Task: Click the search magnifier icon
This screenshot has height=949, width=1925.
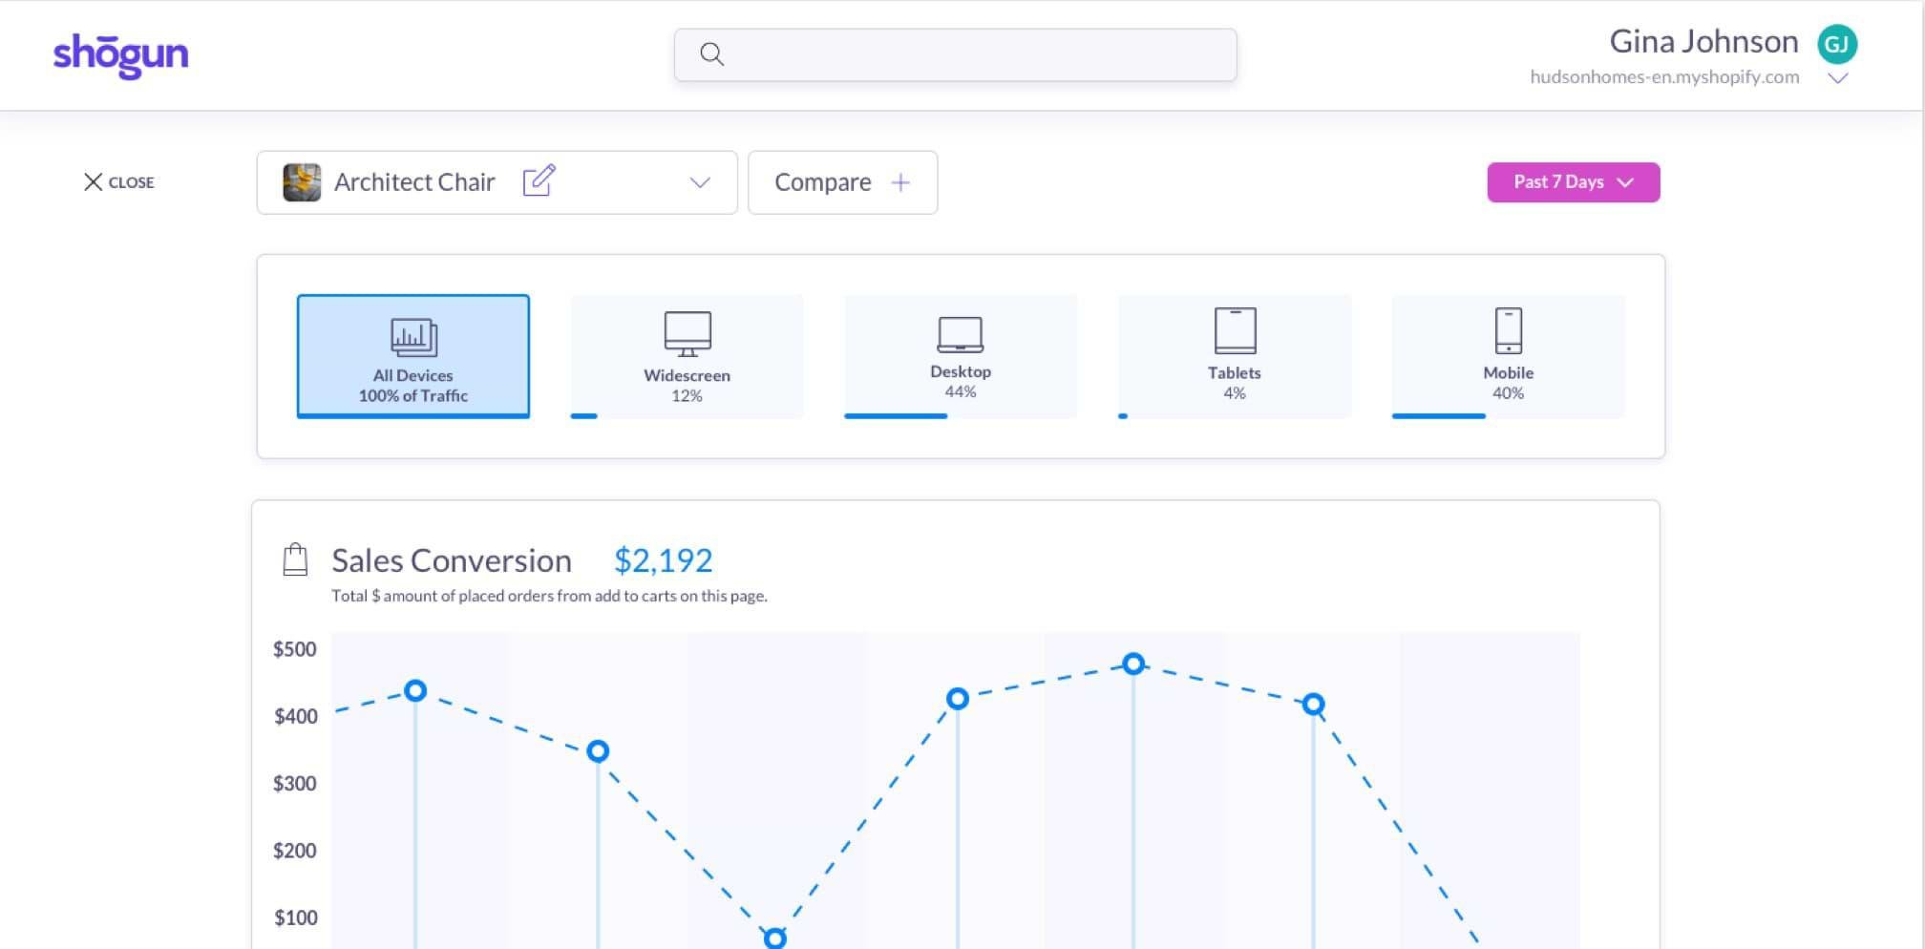Action: tap(711, 54)
